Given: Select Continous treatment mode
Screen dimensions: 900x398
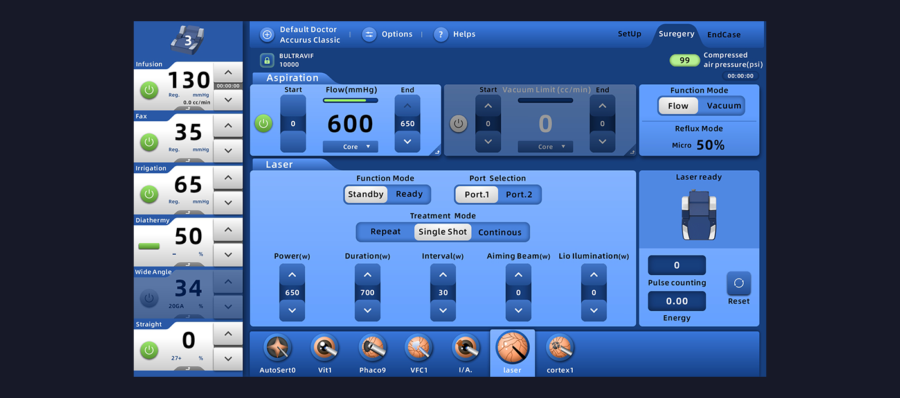Looking at the screenshot, I should click(500, 232).
